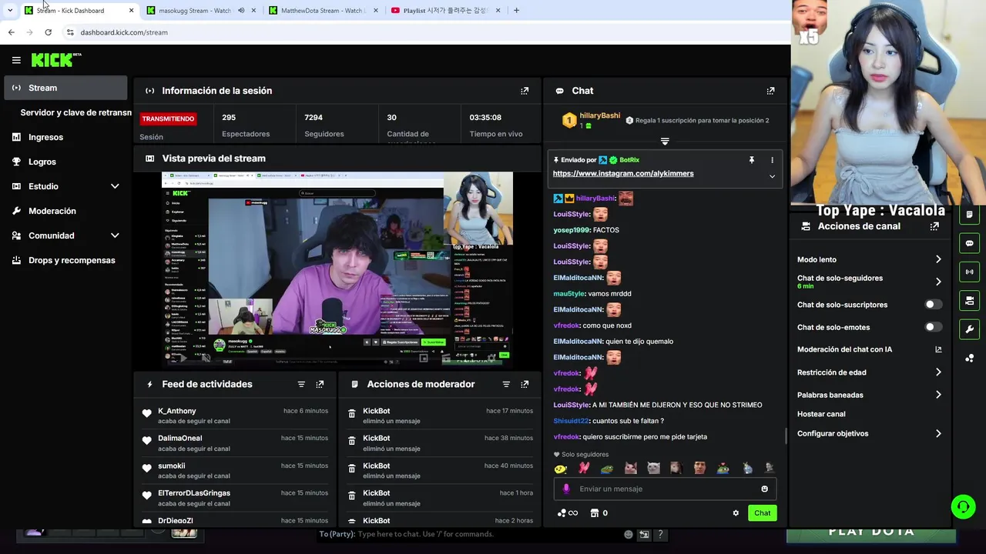Pop out the Acciones de canal panel

click(x=934, y=226)
